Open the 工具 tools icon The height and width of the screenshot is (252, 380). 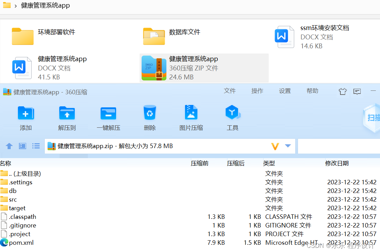(x=233, y=112)
